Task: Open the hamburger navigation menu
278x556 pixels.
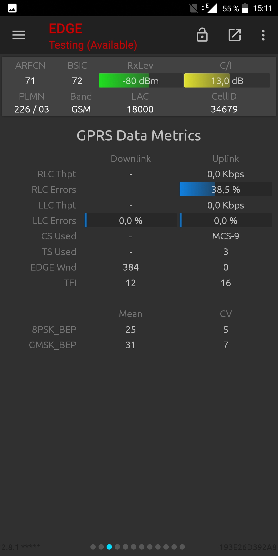Action: coord(19,35)
